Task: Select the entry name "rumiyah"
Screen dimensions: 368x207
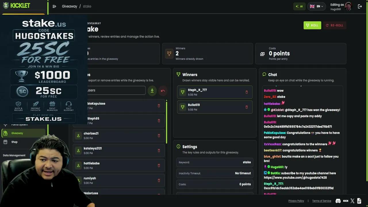Action: coord(90,178)
